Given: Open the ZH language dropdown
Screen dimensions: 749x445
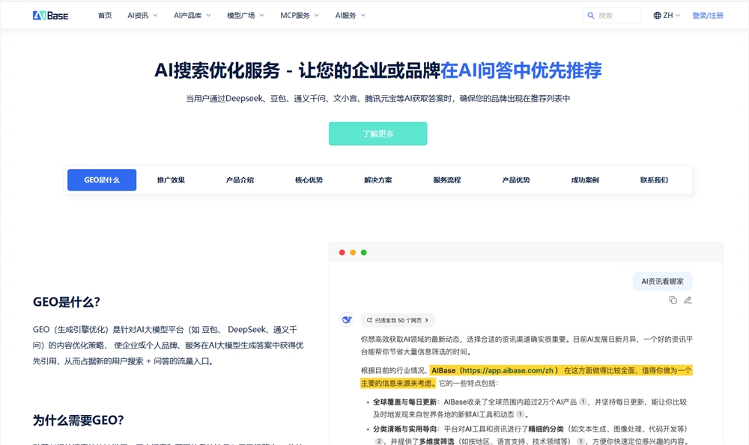Looking at the screenshot, I should pyautogui.click(x=667, y=14).
